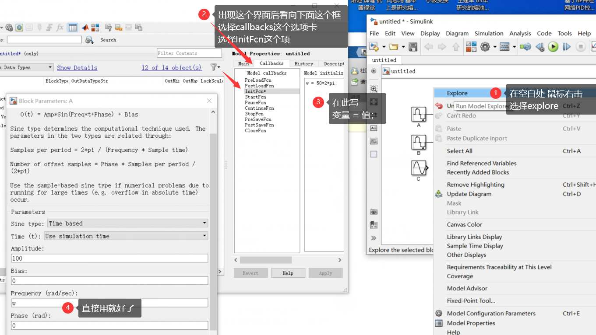Choose Update Diagram in the context menu
This screenshot has height=335, width=596.
pyautogui.click(x=469, y=194)
